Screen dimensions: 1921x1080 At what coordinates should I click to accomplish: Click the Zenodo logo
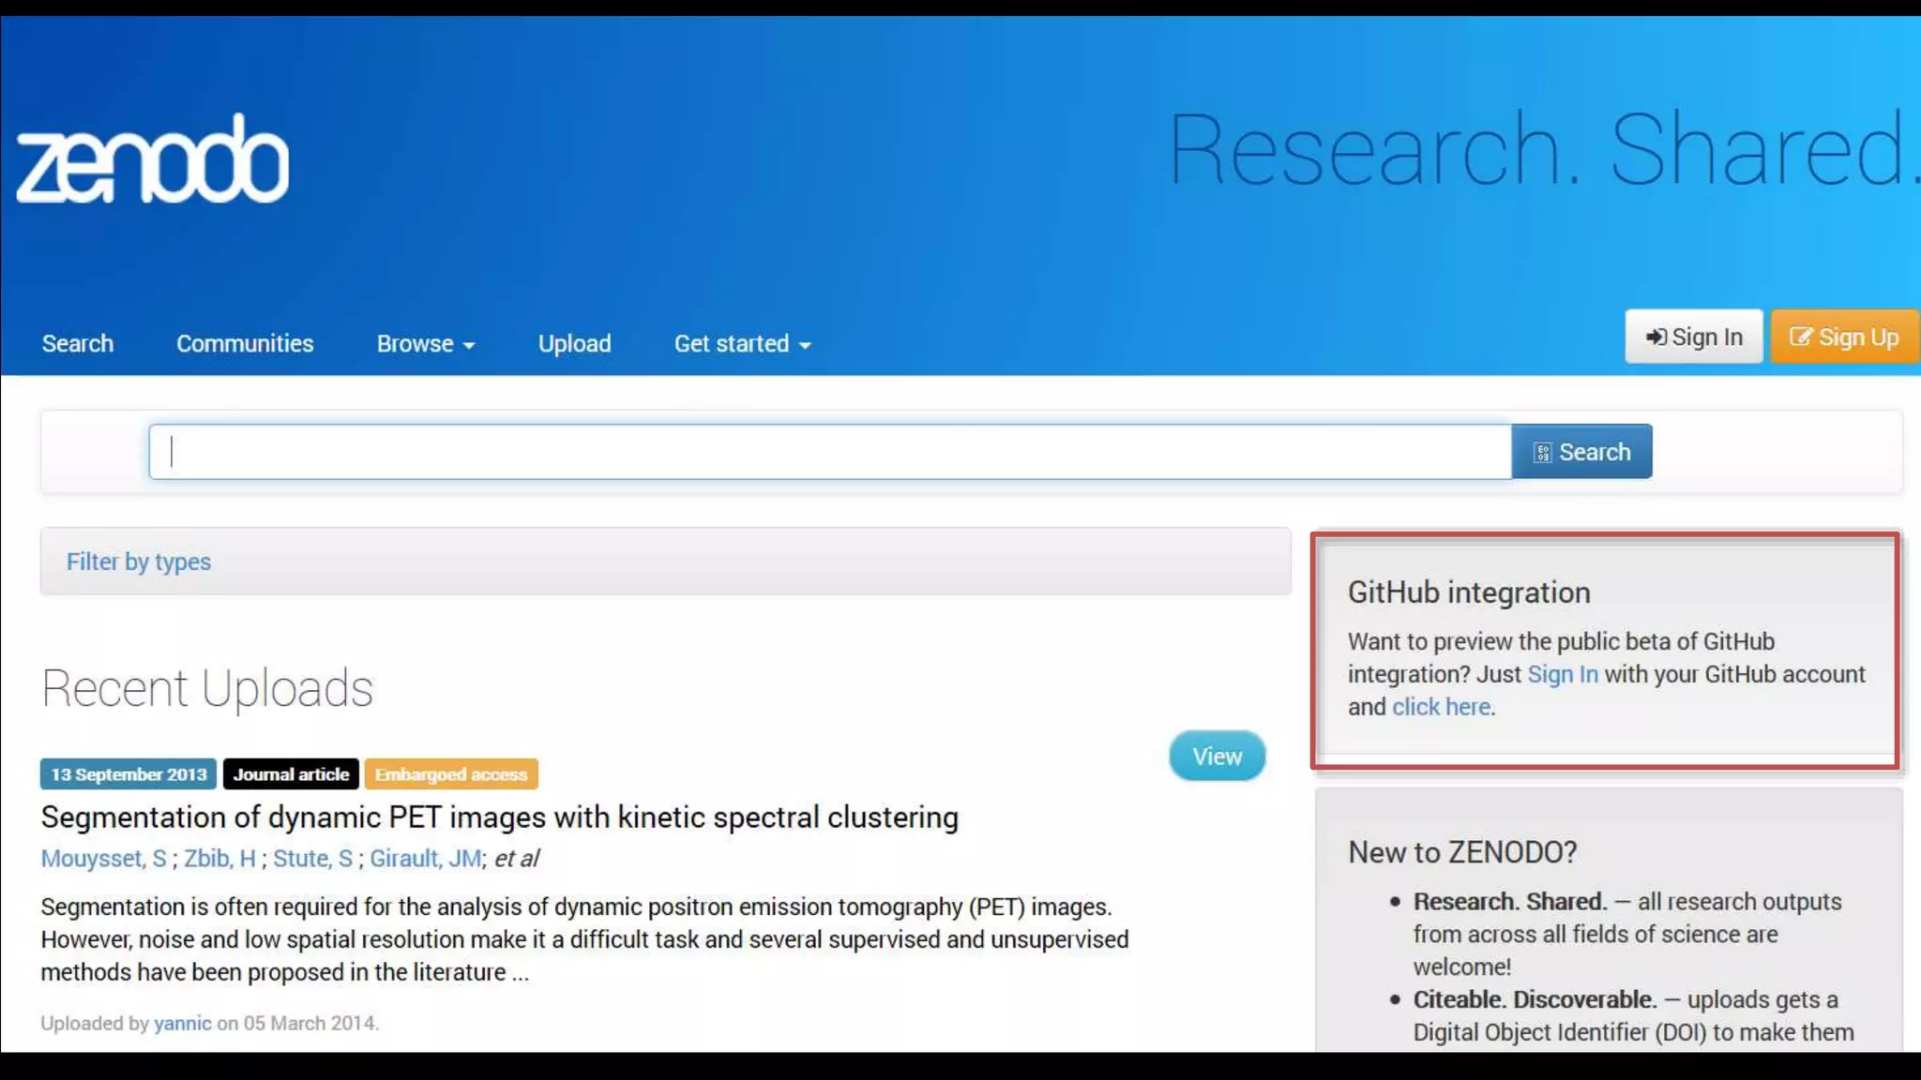click(x=153, y=159)
